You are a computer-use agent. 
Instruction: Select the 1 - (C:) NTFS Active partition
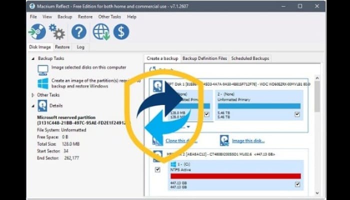pos(235,175)
